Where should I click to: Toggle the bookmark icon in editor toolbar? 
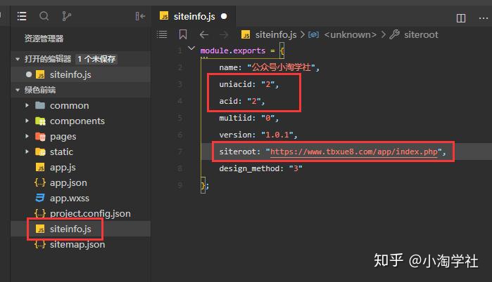click(x=183, y=34)
